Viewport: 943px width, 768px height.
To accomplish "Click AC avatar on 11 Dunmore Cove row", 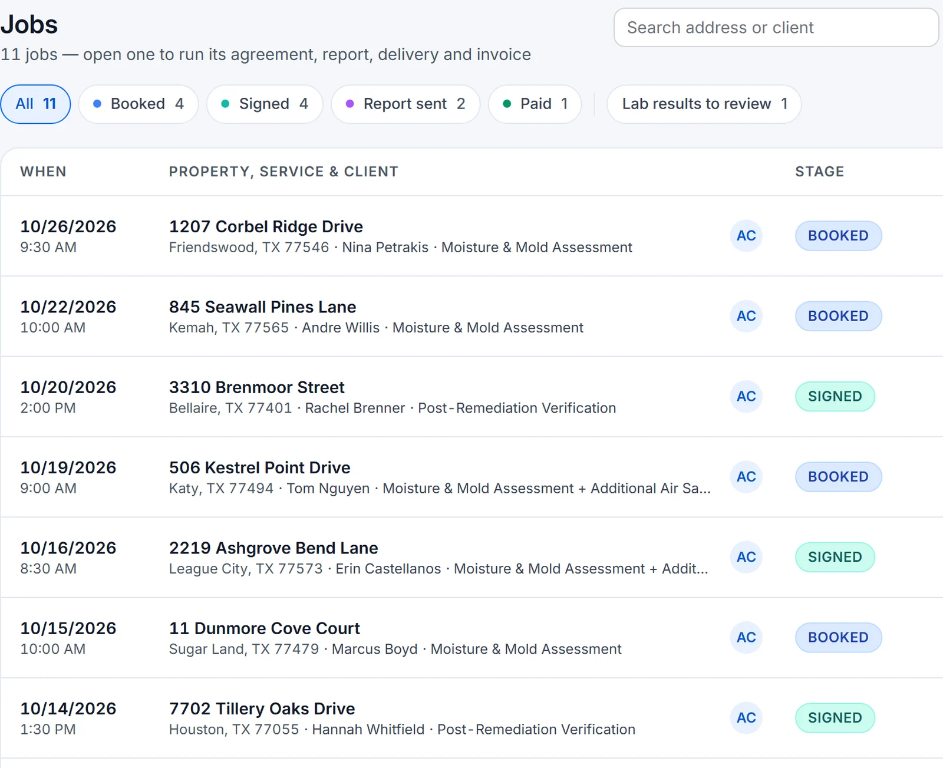I will 746,638.
